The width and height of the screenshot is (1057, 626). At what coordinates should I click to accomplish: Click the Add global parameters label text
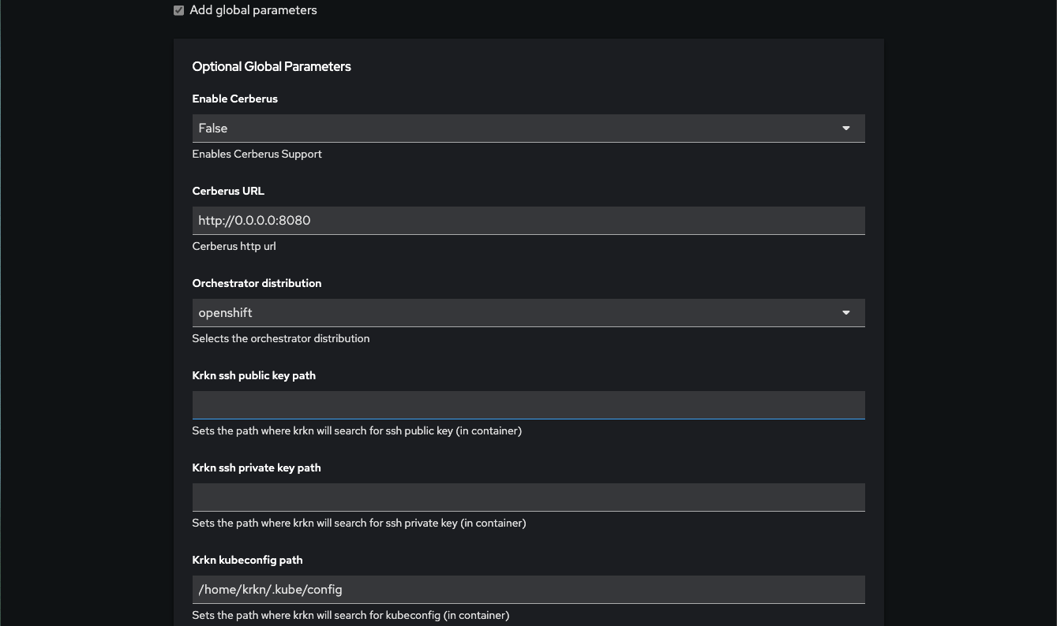click(x=253, y=10)
